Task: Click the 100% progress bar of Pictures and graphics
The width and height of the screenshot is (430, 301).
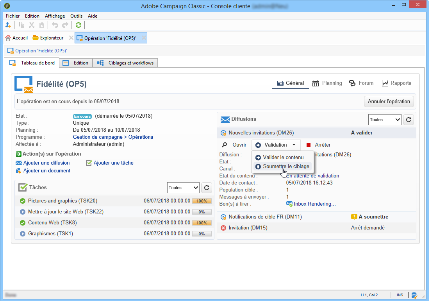Action: click(202, 201)
